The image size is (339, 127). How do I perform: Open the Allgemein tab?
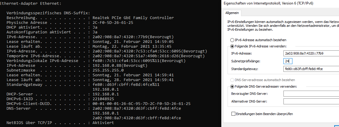pos(232,13)
